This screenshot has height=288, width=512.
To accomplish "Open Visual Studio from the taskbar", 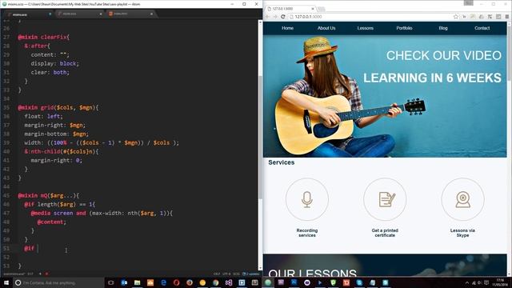I will (x=229, y=282).
